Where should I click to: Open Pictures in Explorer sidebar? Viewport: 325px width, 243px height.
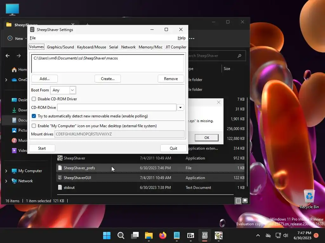[19, 130]
